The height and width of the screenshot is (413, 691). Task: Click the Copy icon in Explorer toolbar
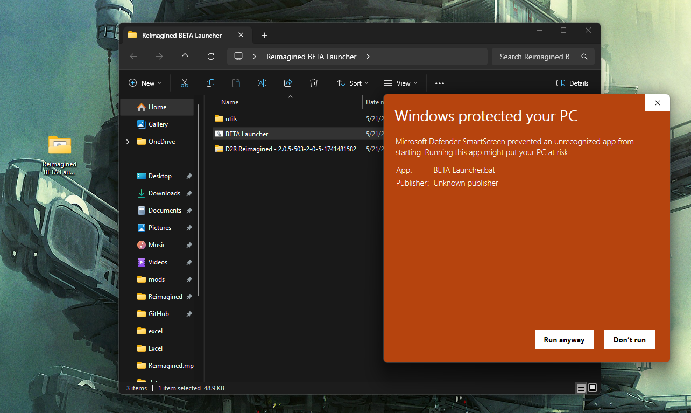(x=210, y=83)
